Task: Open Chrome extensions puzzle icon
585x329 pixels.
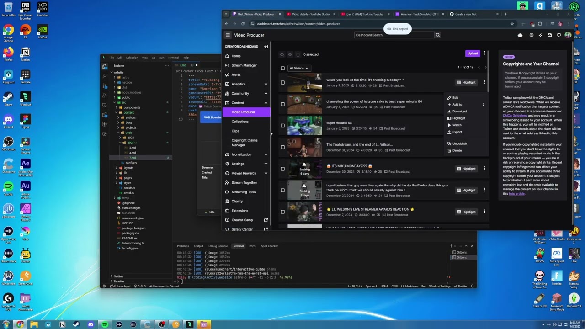Action: [540, 24]
